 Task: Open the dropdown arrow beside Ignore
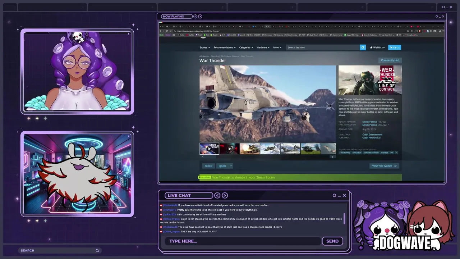point(231,166)
